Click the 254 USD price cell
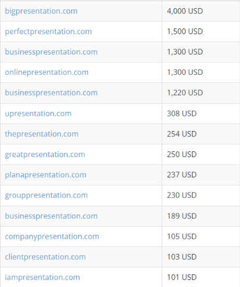Viewport: 240px width, 287px height. [201, 134]
